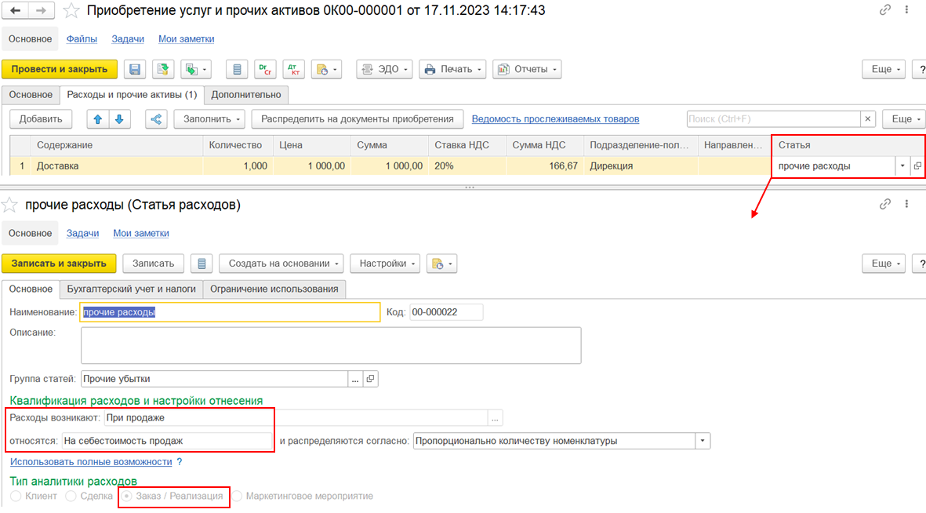Move row up with blue arrow
Screen dimensions: 926x513
[x=98, y=119]
